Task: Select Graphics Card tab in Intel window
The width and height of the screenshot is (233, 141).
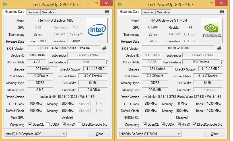Action: 15,12
